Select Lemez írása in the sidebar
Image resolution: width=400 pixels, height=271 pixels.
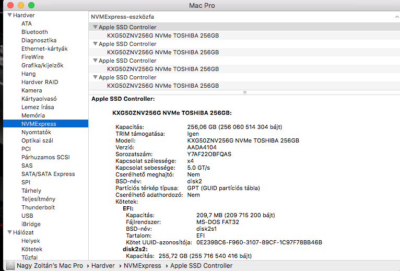coord(38,107)
